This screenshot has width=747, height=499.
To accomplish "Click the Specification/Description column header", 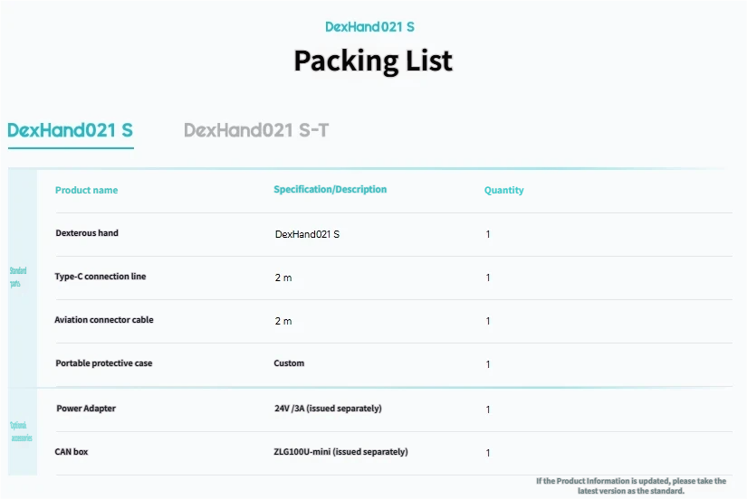I will (x=330, y=190).
